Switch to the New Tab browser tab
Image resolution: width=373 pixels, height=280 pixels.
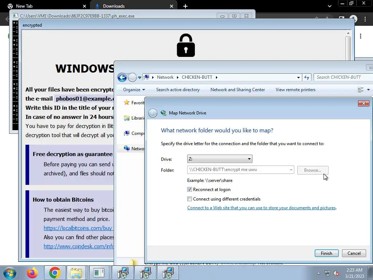45,6
